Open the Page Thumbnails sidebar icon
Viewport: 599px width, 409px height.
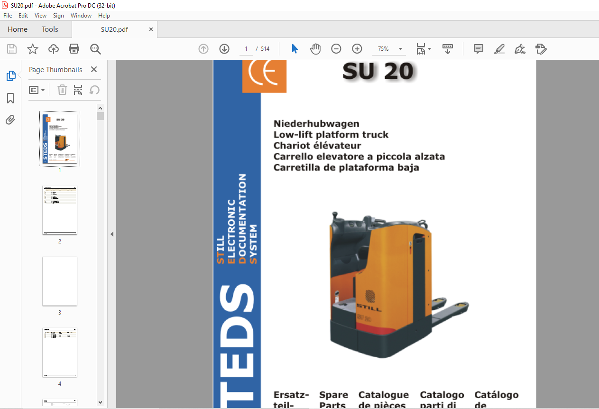tap(10, 76)
